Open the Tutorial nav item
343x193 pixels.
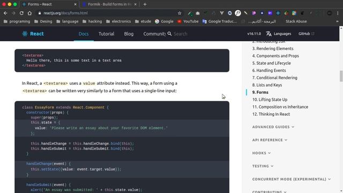click(106, 34)
